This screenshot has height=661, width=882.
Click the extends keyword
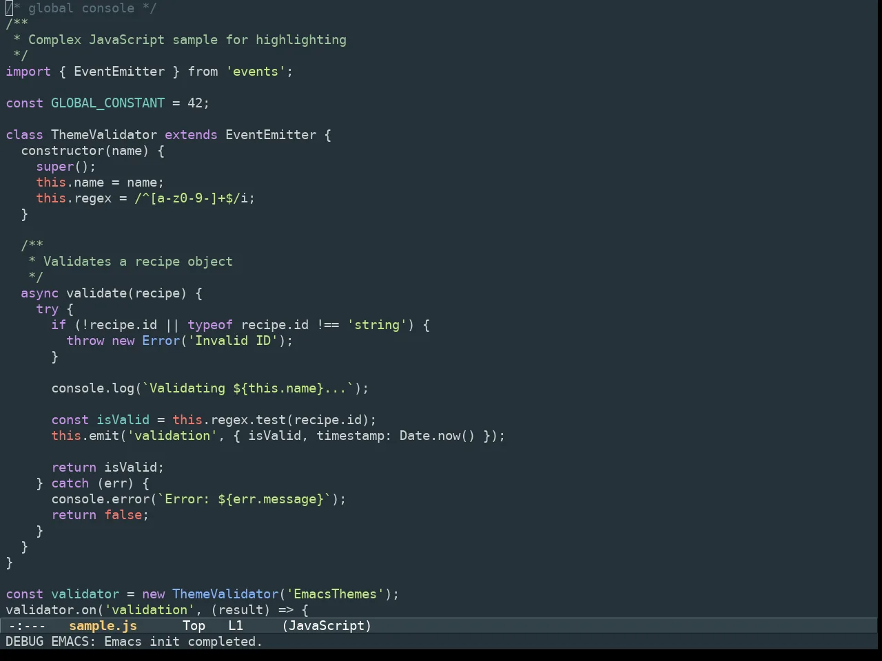click(191, 135)
